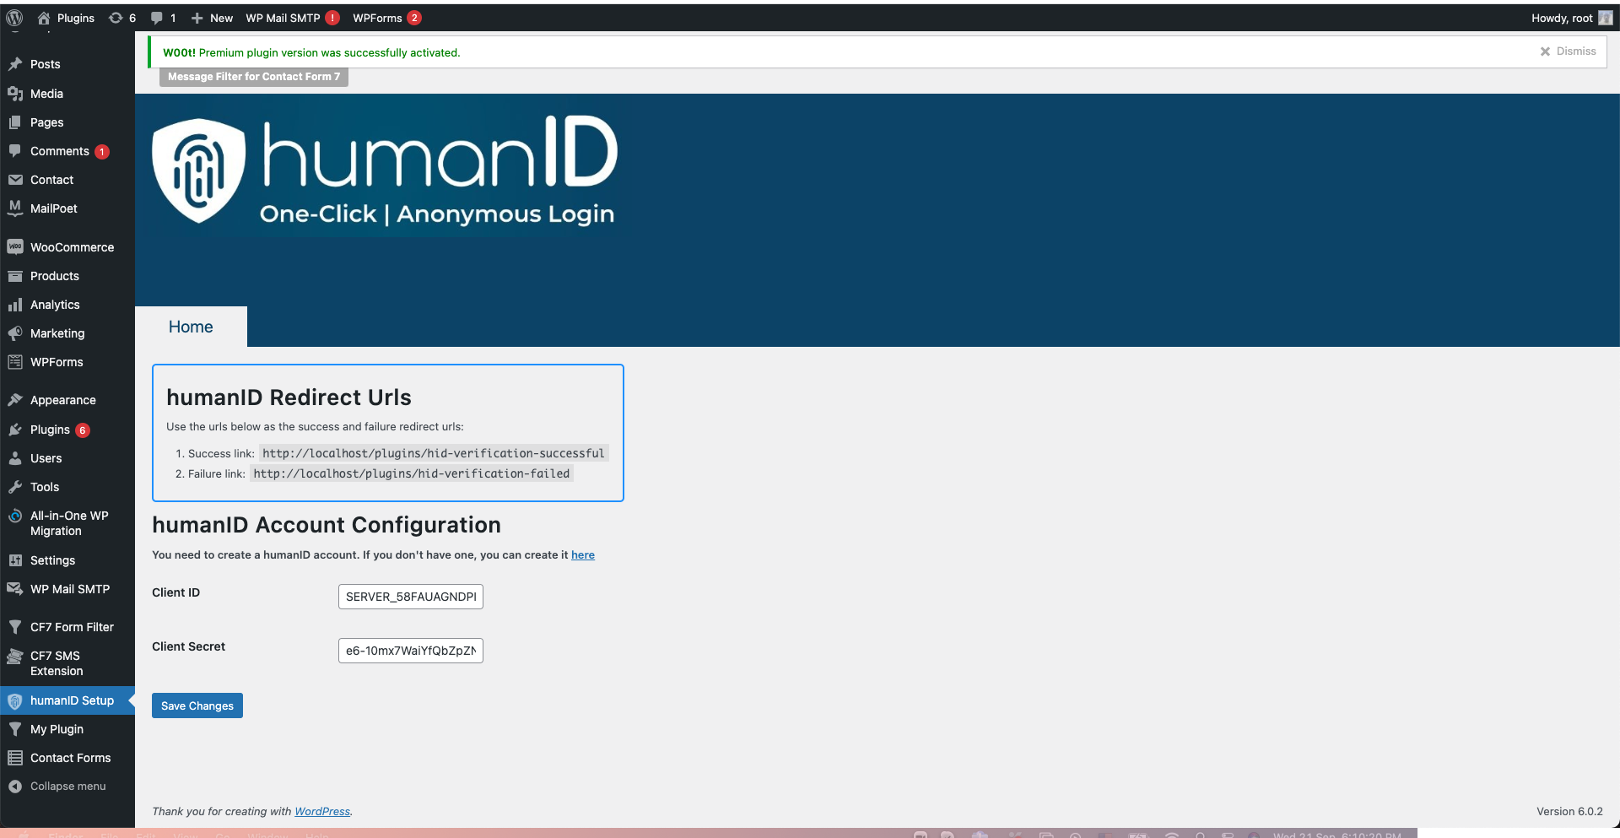The width and height of the screenshot is (1620, 838).
Task: Click the CF7 Form Filter funnel icon
Action: [15, 627]
